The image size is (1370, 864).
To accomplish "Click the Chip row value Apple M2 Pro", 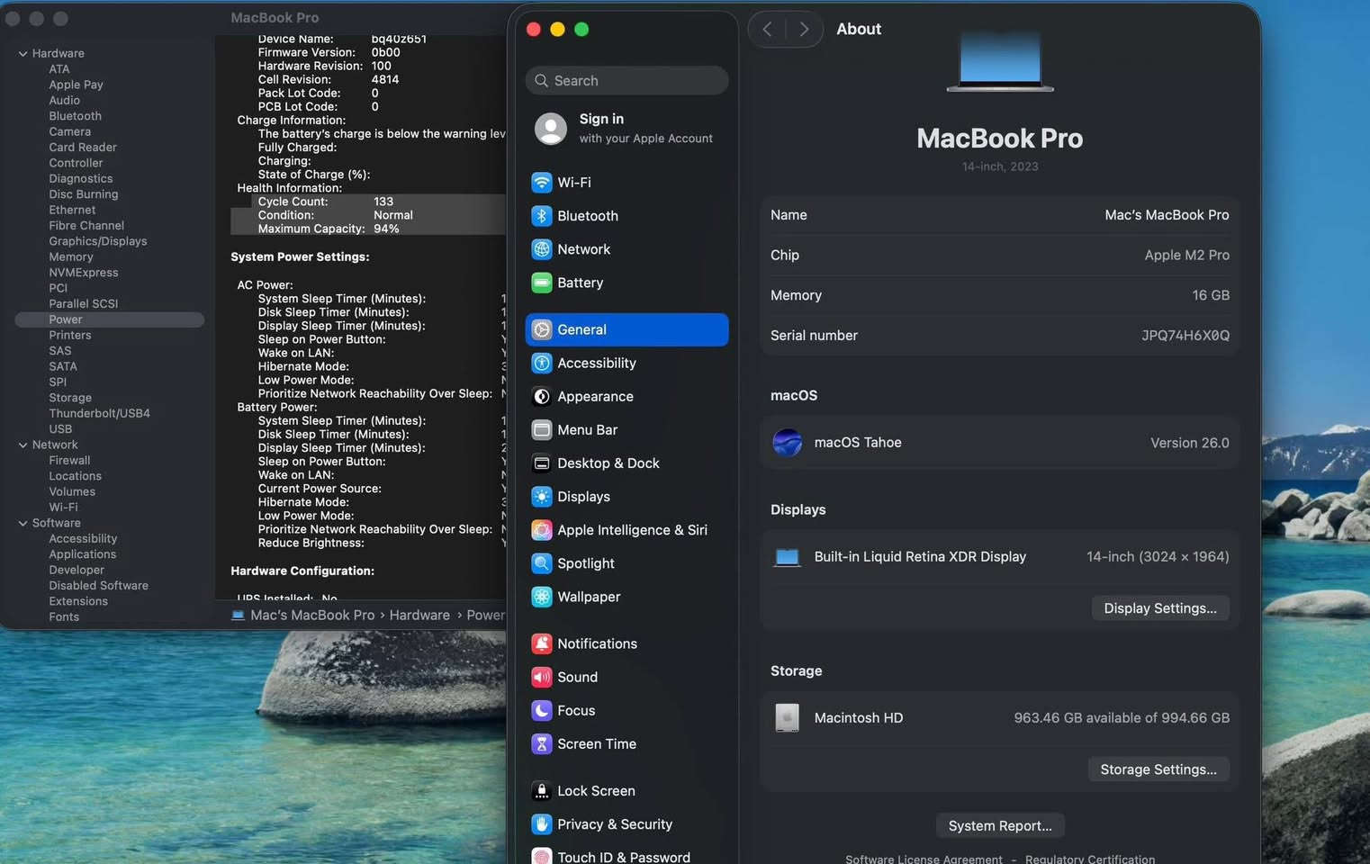I will coord(1186,256).
